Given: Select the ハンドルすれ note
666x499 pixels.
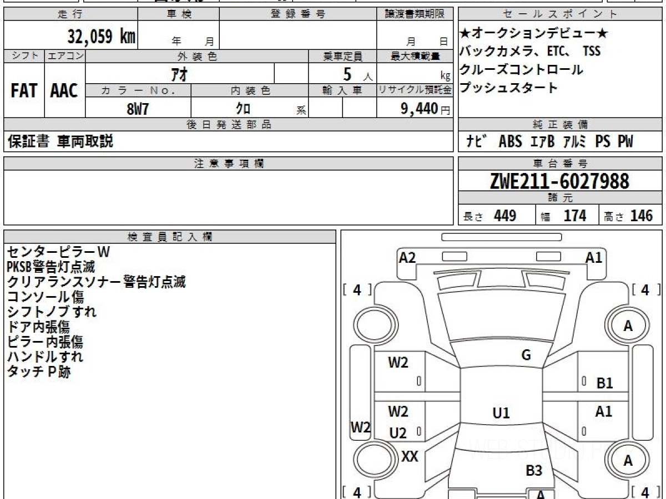Looking at the screenshot, I should (45, 357).
